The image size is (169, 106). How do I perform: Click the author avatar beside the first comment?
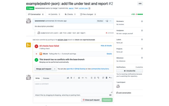tap(29, 21)
